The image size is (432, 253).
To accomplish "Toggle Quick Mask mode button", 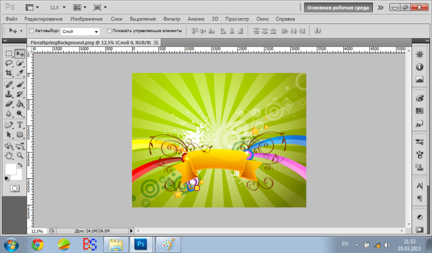I will point(14,189).
